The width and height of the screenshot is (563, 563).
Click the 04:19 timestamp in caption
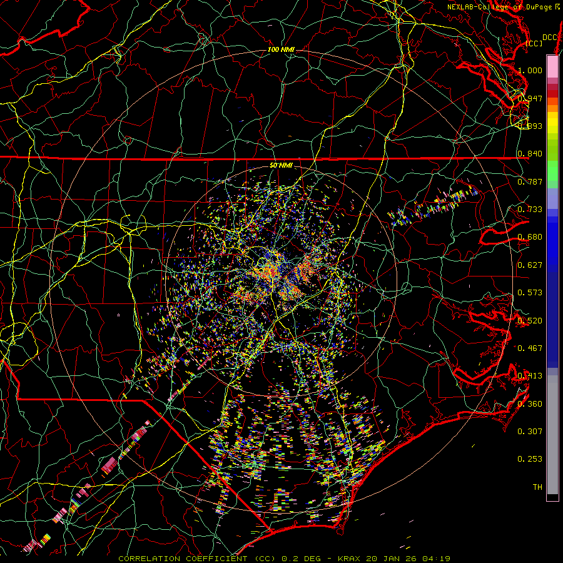coord(437,559)
